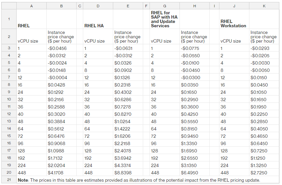Click the bold 'RHEL' title cell

click(x=32, y=19)
